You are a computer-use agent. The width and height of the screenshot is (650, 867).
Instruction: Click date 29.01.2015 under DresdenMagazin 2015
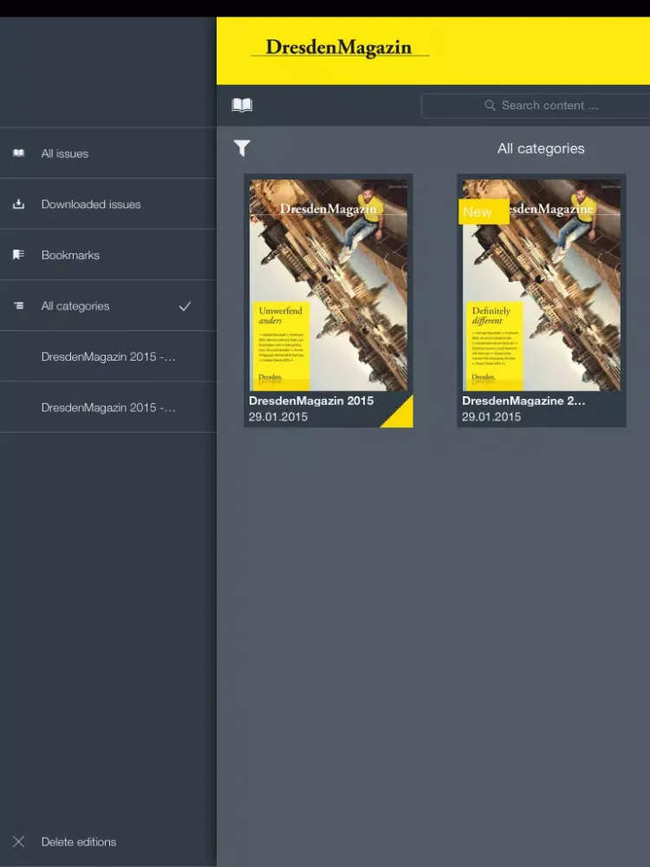pyautogui.click(x=278, y=417)
